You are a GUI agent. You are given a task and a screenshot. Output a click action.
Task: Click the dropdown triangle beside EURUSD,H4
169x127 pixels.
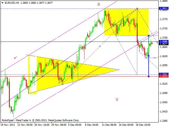point(3,3)
